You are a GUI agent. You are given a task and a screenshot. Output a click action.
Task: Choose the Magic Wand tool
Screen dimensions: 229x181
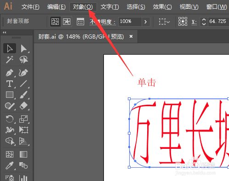10,59
